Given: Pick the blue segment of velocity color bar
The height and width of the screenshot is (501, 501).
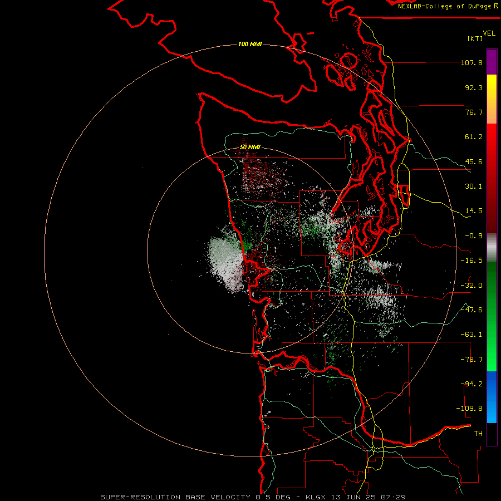Looking at the screenshot, I should click(492, 397).
